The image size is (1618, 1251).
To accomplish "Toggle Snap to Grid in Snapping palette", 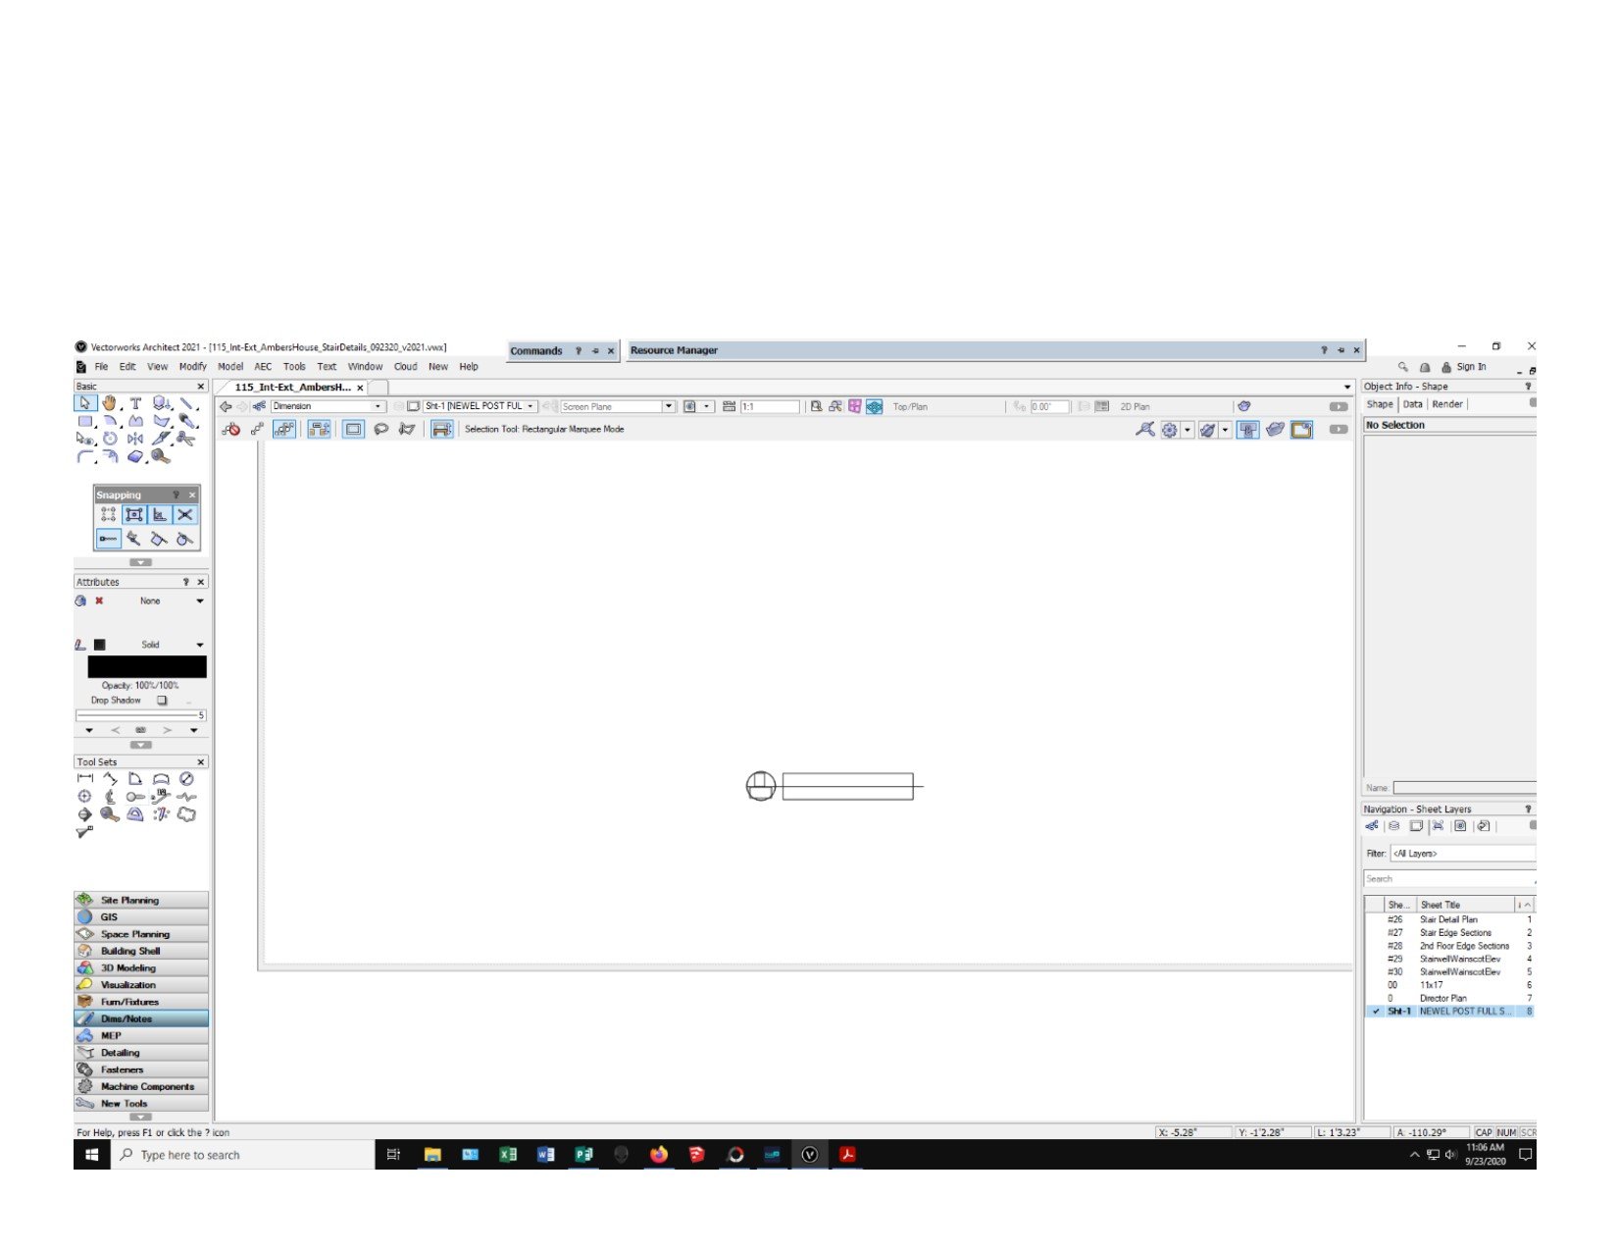I will point(108,515).
